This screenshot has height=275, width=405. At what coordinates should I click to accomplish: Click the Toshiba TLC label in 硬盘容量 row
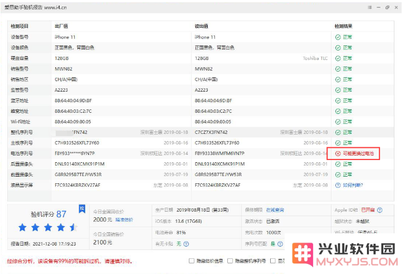coord(315,58)
